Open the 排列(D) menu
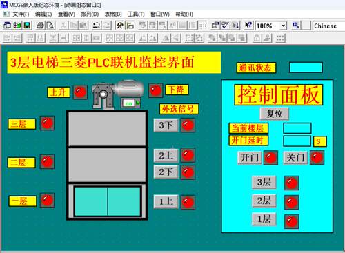Viewport: 345px width, 253px height. coord(90,14)
